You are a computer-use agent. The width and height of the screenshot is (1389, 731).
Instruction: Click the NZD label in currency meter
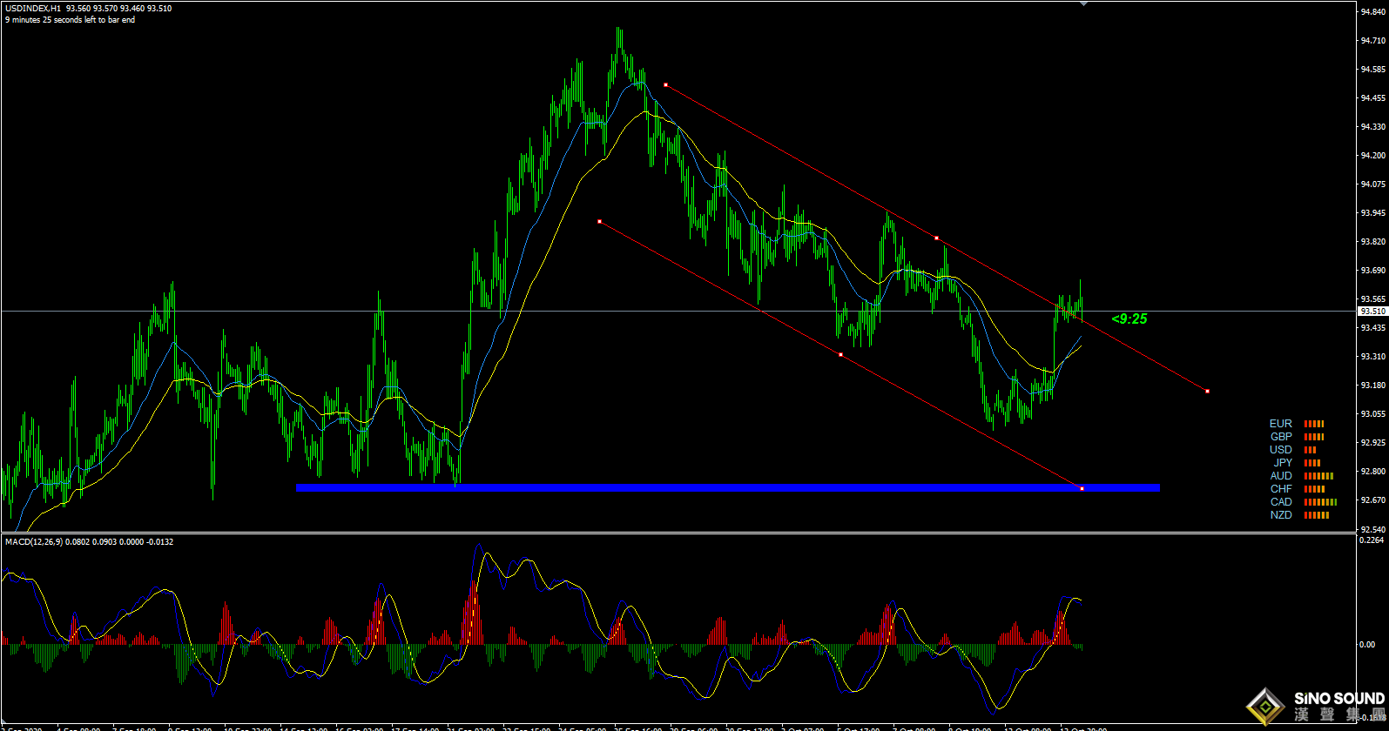(1280, 515)
